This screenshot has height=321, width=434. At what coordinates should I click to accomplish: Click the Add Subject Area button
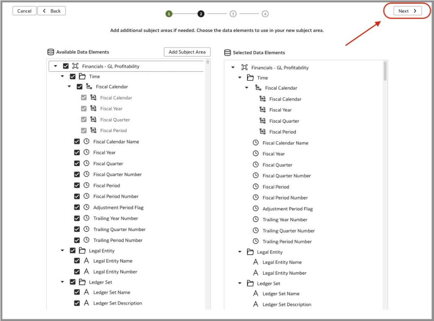click(x=187, y=52)
